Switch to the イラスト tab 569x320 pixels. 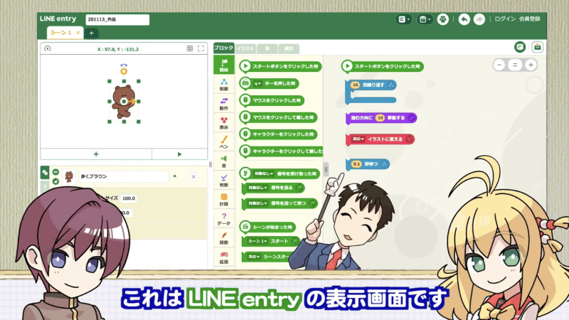pyautogui.click(x=245, y=48)
